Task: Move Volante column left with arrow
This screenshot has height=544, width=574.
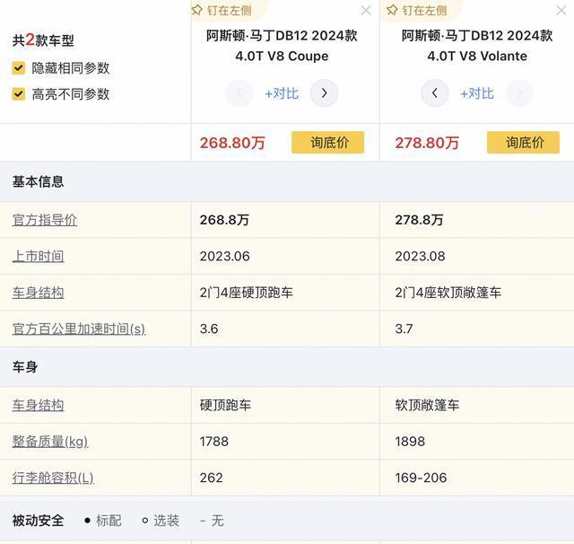Action: (435, 93)
